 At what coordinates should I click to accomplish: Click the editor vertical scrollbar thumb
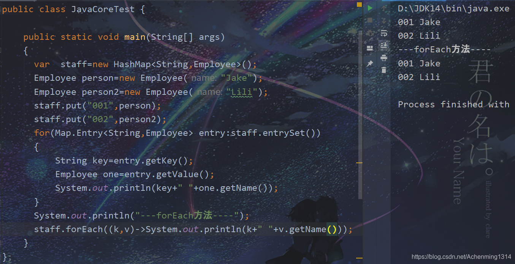[x=360, y=115]
